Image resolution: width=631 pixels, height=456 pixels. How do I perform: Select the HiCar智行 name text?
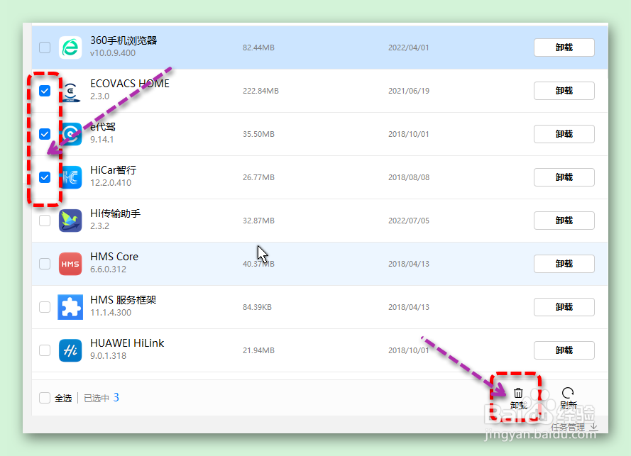(113, 170)
